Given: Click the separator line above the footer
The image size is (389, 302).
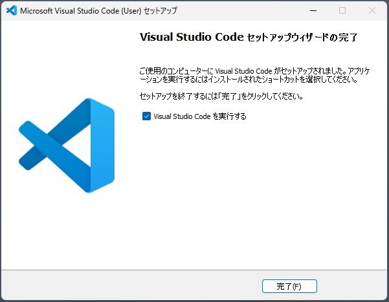Looking at the screenshot, I should (x=194, y=270).
